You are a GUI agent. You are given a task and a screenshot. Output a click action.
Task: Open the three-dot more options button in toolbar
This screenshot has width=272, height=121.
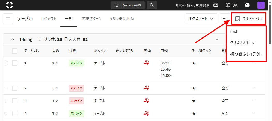click(x=225, y=19)
